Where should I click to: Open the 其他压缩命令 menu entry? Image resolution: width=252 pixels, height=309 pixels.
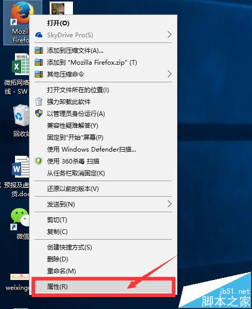click(x=103, y=75)
